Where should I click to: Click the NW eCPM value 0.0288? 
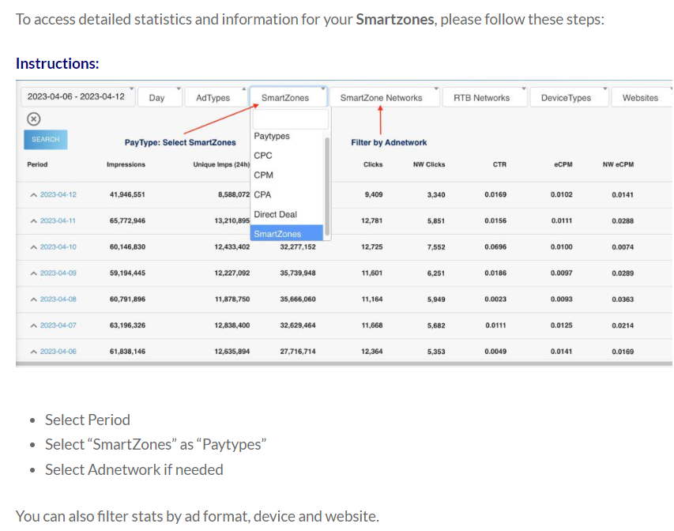coord(623,221)
